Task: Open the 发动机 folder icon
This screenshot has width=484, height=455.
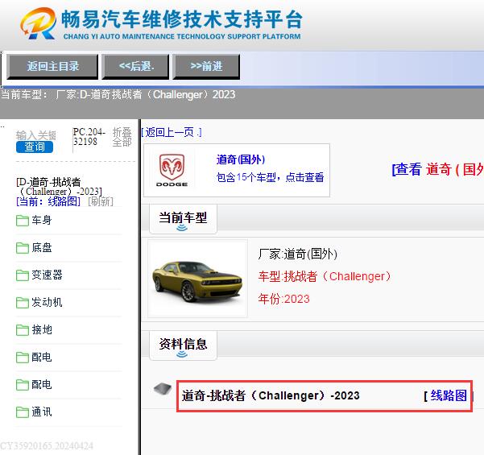Action: coord(23,303)
